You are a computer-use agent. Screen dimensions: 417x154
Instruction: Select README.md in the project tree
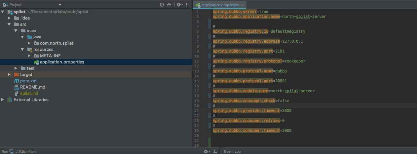pos(33,87)
